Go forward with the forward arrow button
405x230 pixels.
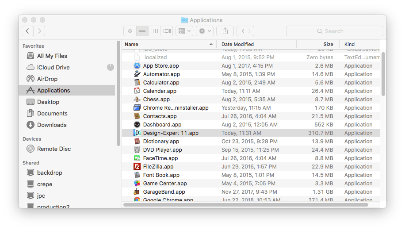click(x=39, y=31)
